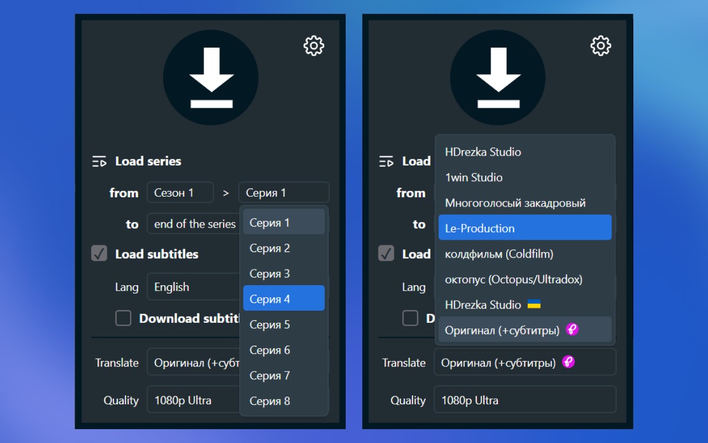
Task: Select Серия 7 in the episode list
Action: click(x=284, y=375)
